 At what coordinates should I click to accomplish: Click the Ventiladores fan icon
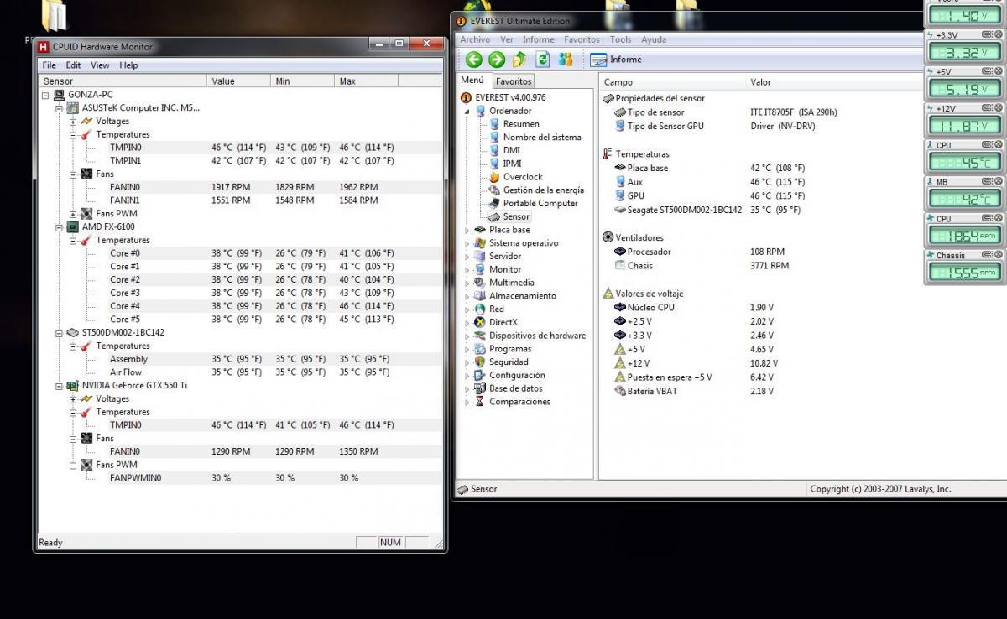coord(608,238)
